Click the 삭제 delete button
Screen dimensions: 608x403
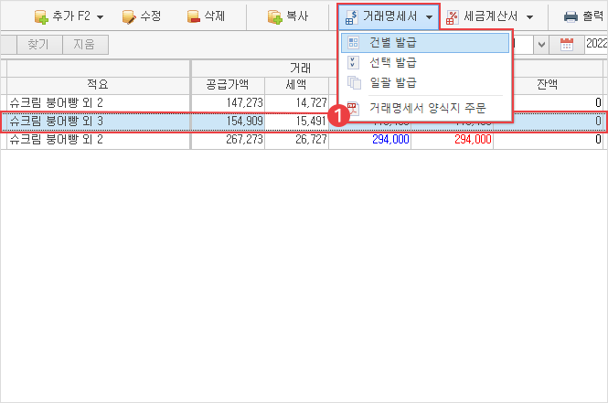pyautogui.click(x=206, y=16)
